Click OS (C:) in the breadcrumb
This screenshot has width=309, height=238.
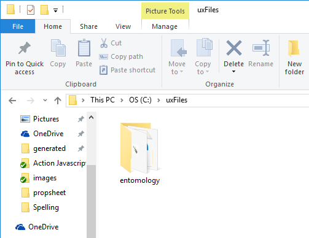[x=140, y=100]
